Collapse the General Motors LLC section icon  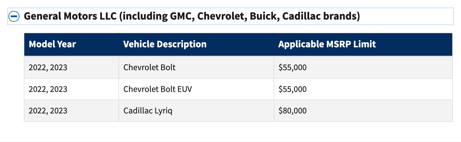click(x=14, y=16)
